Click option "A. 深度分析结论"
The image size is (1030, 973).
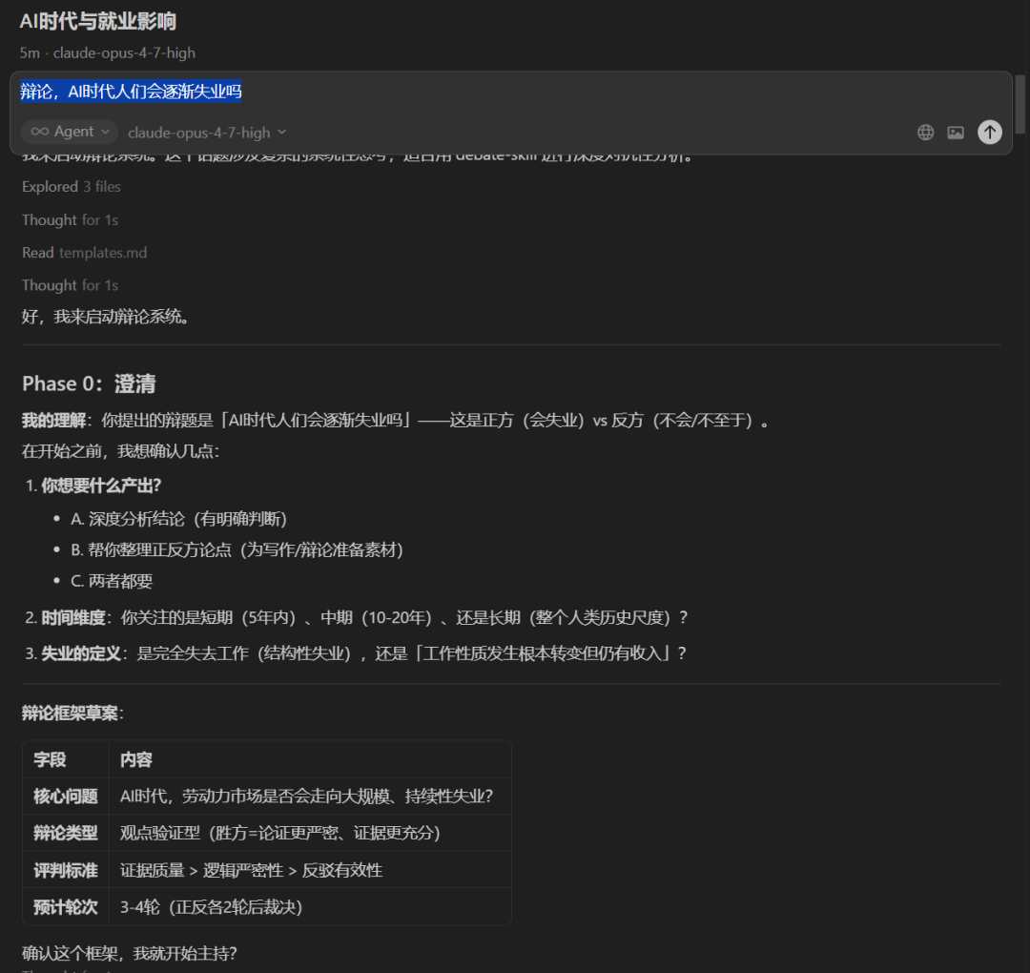coord(178,519)
